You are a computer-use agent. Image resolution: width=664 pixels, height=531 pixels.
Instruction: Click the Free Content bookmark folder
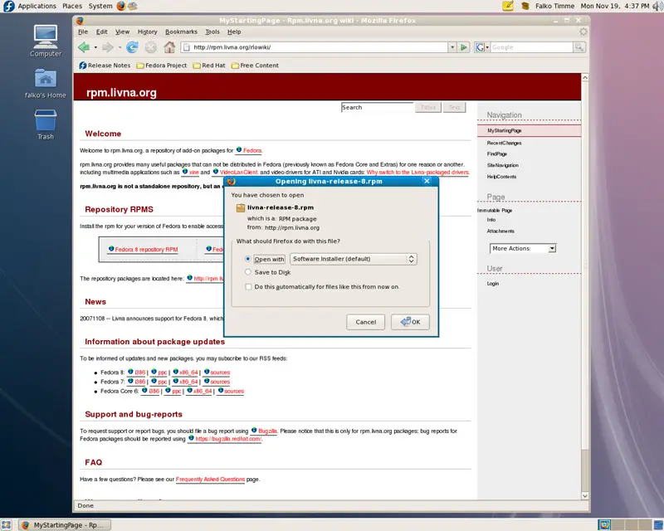click(255, 66)
